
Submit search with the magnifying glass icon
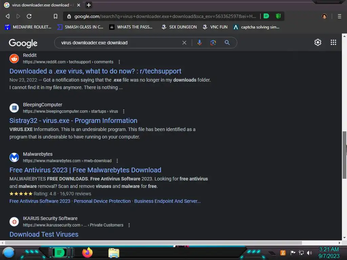[x=227, y=43]
